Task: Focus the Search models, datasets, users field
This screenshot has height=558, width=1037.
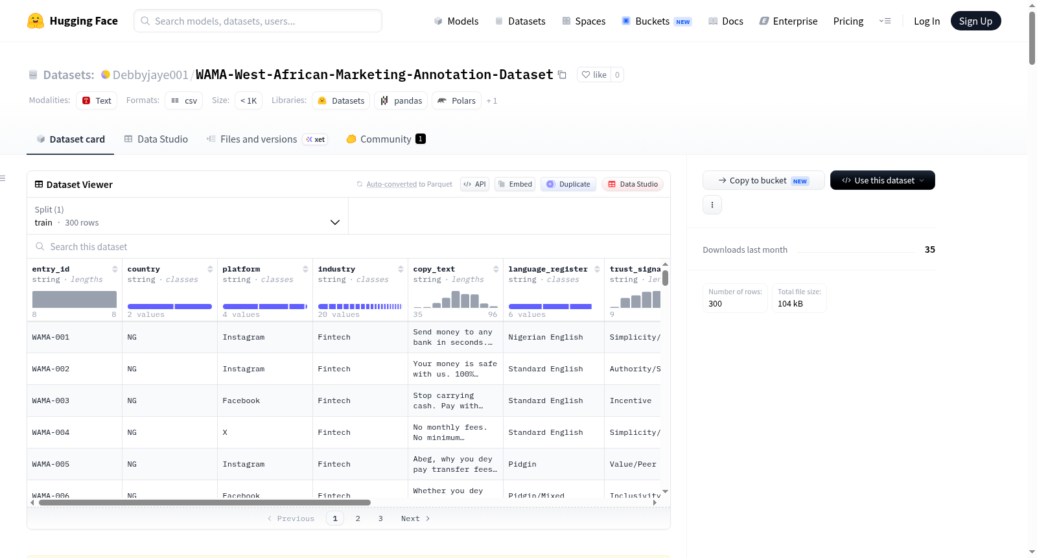Action: pyautogui.click(x=258, y=21)
